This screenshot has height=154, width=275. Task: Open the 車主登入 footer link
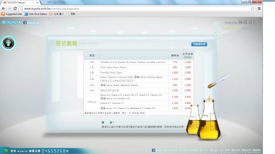coord(214,150)
